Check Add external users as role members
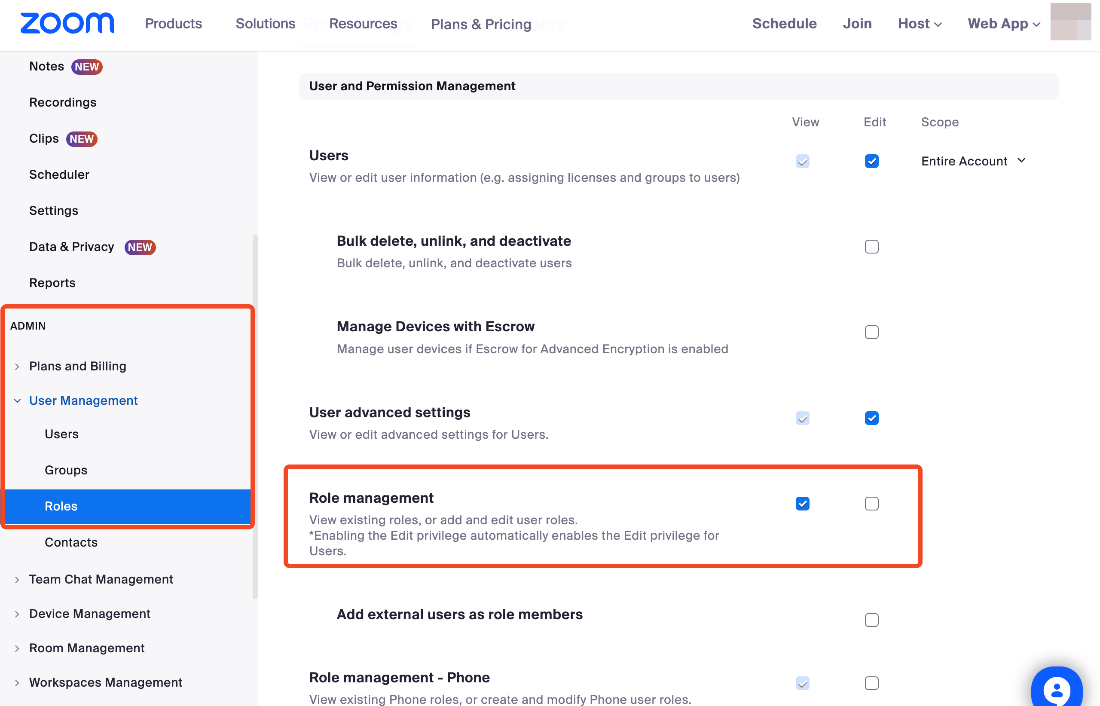The image size is (1100, 706). pyautogui.click(x=872, y=620)
